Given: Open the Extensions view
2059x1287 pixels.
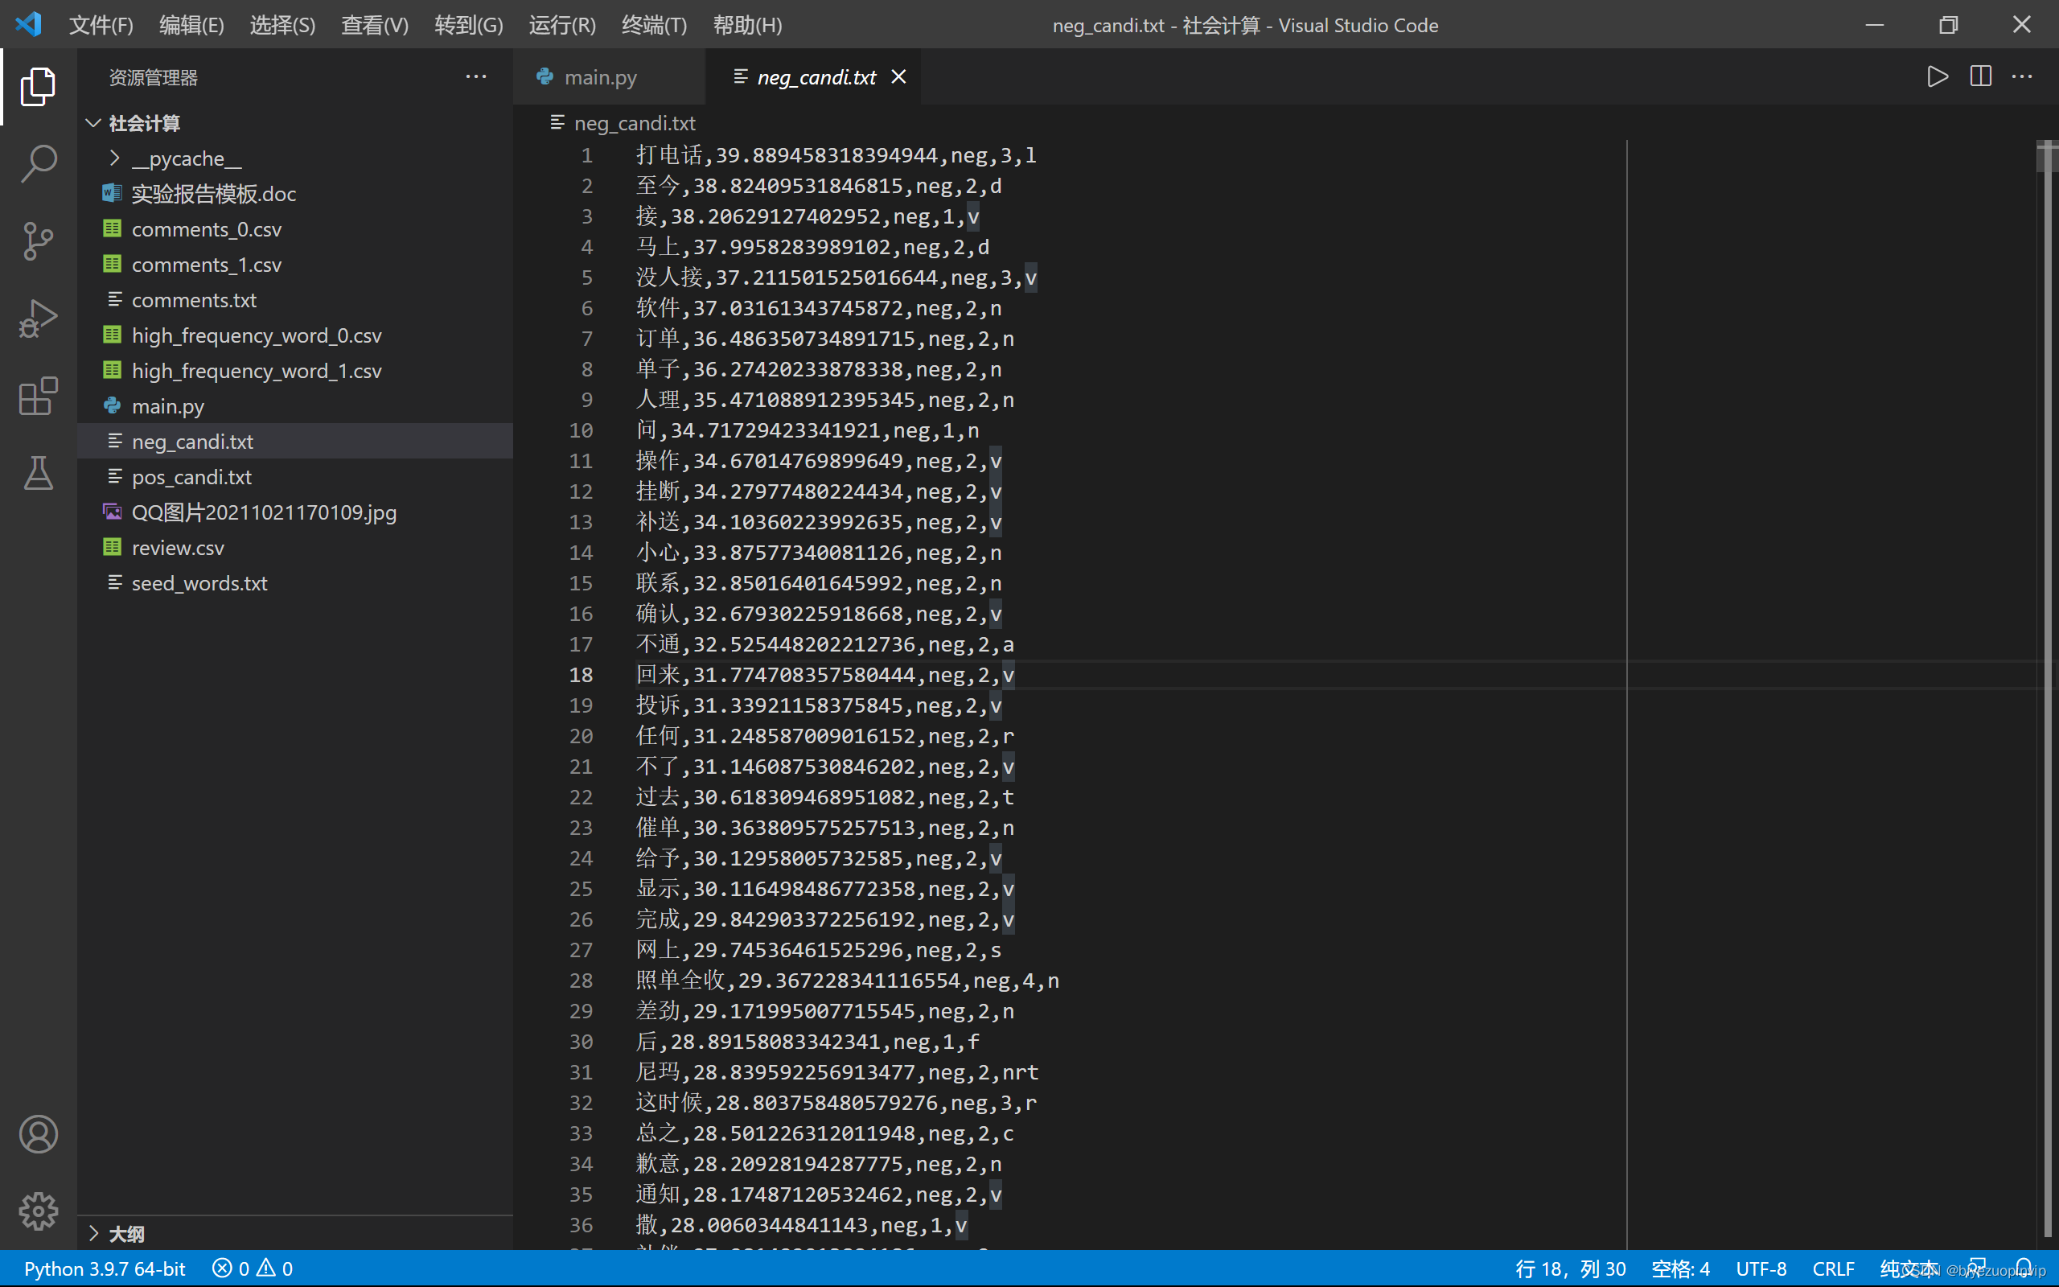Looking at the screenshot, I should (39, 396).
